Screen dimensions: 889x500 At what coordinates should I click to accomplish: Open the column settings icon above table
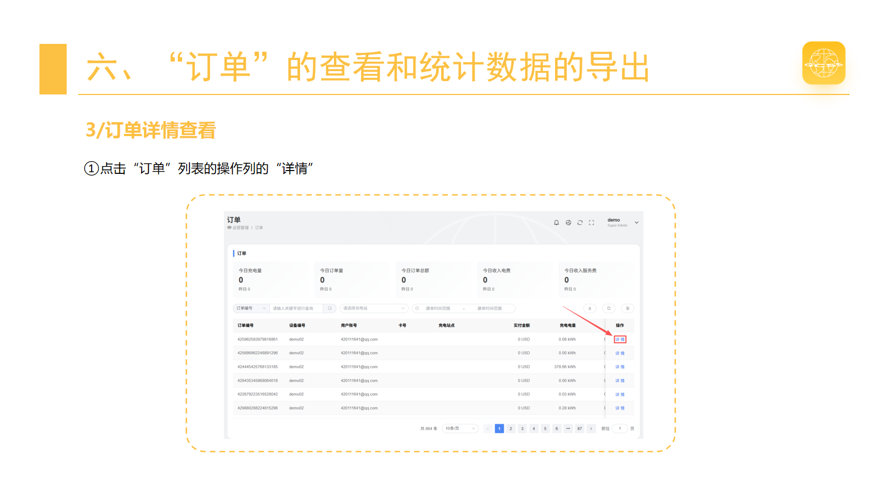[x=628, y=308]
